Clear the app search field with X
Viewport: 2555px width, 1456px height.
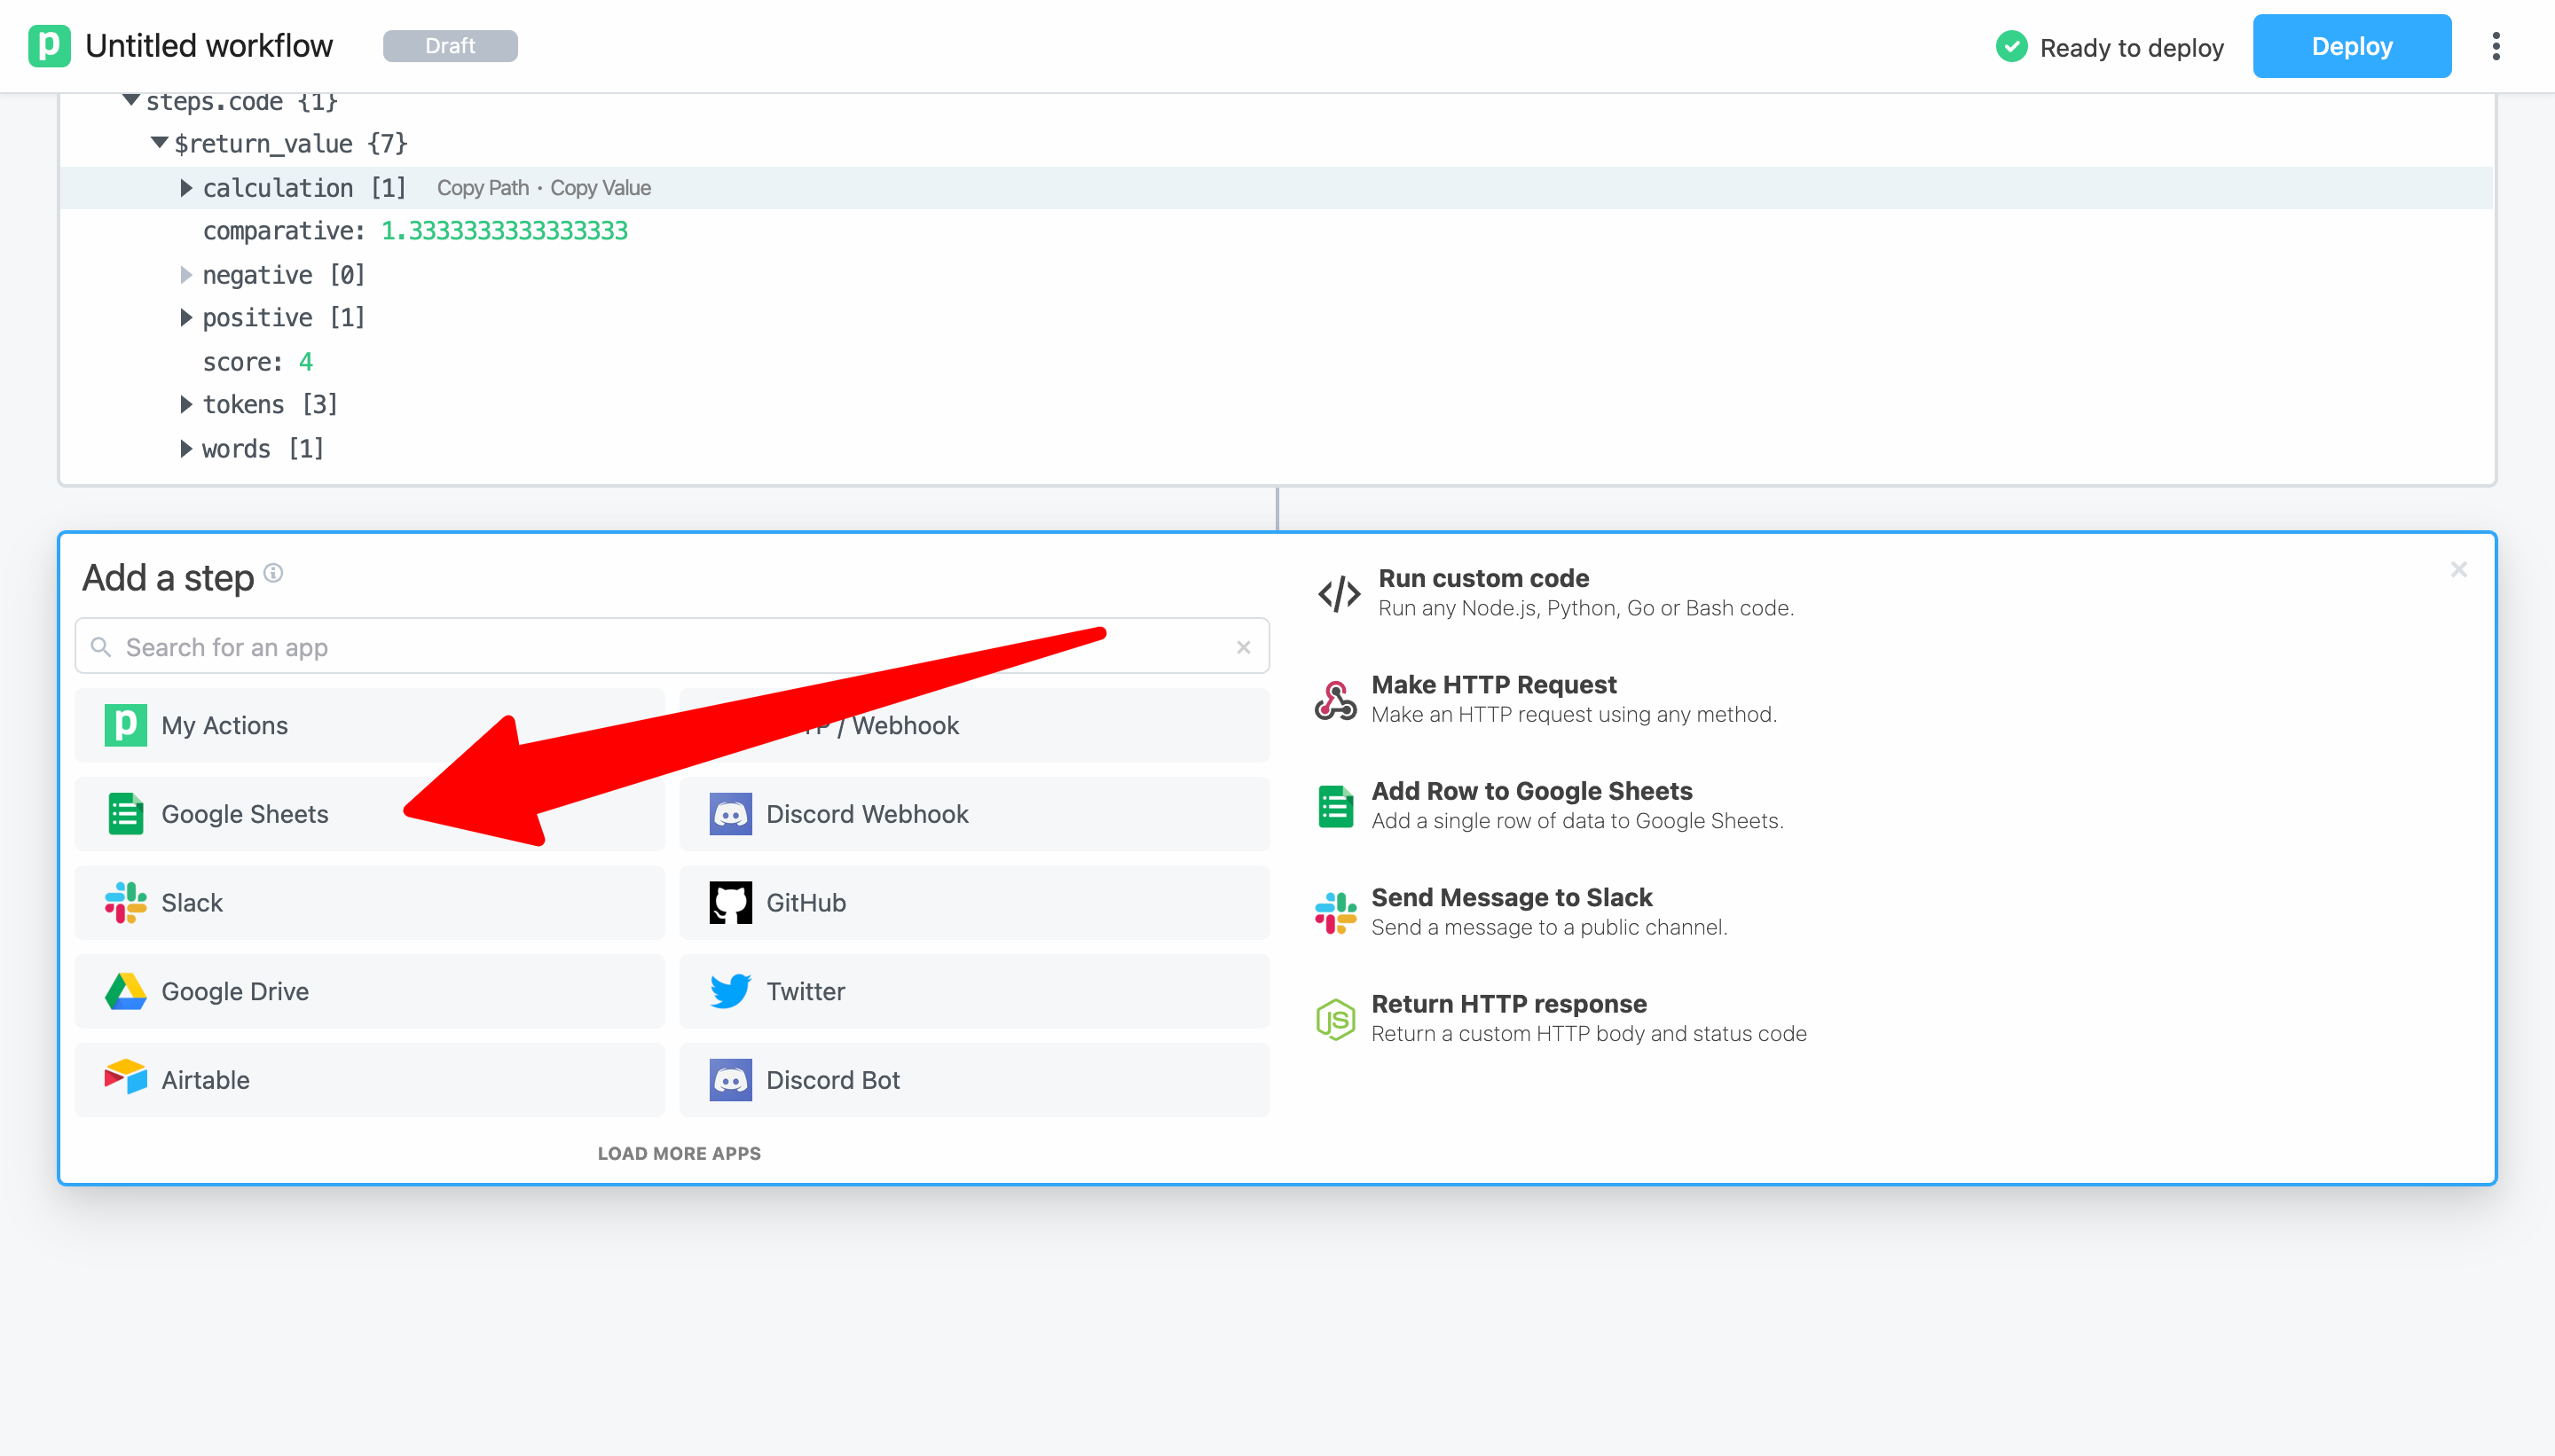[1243, 647]
